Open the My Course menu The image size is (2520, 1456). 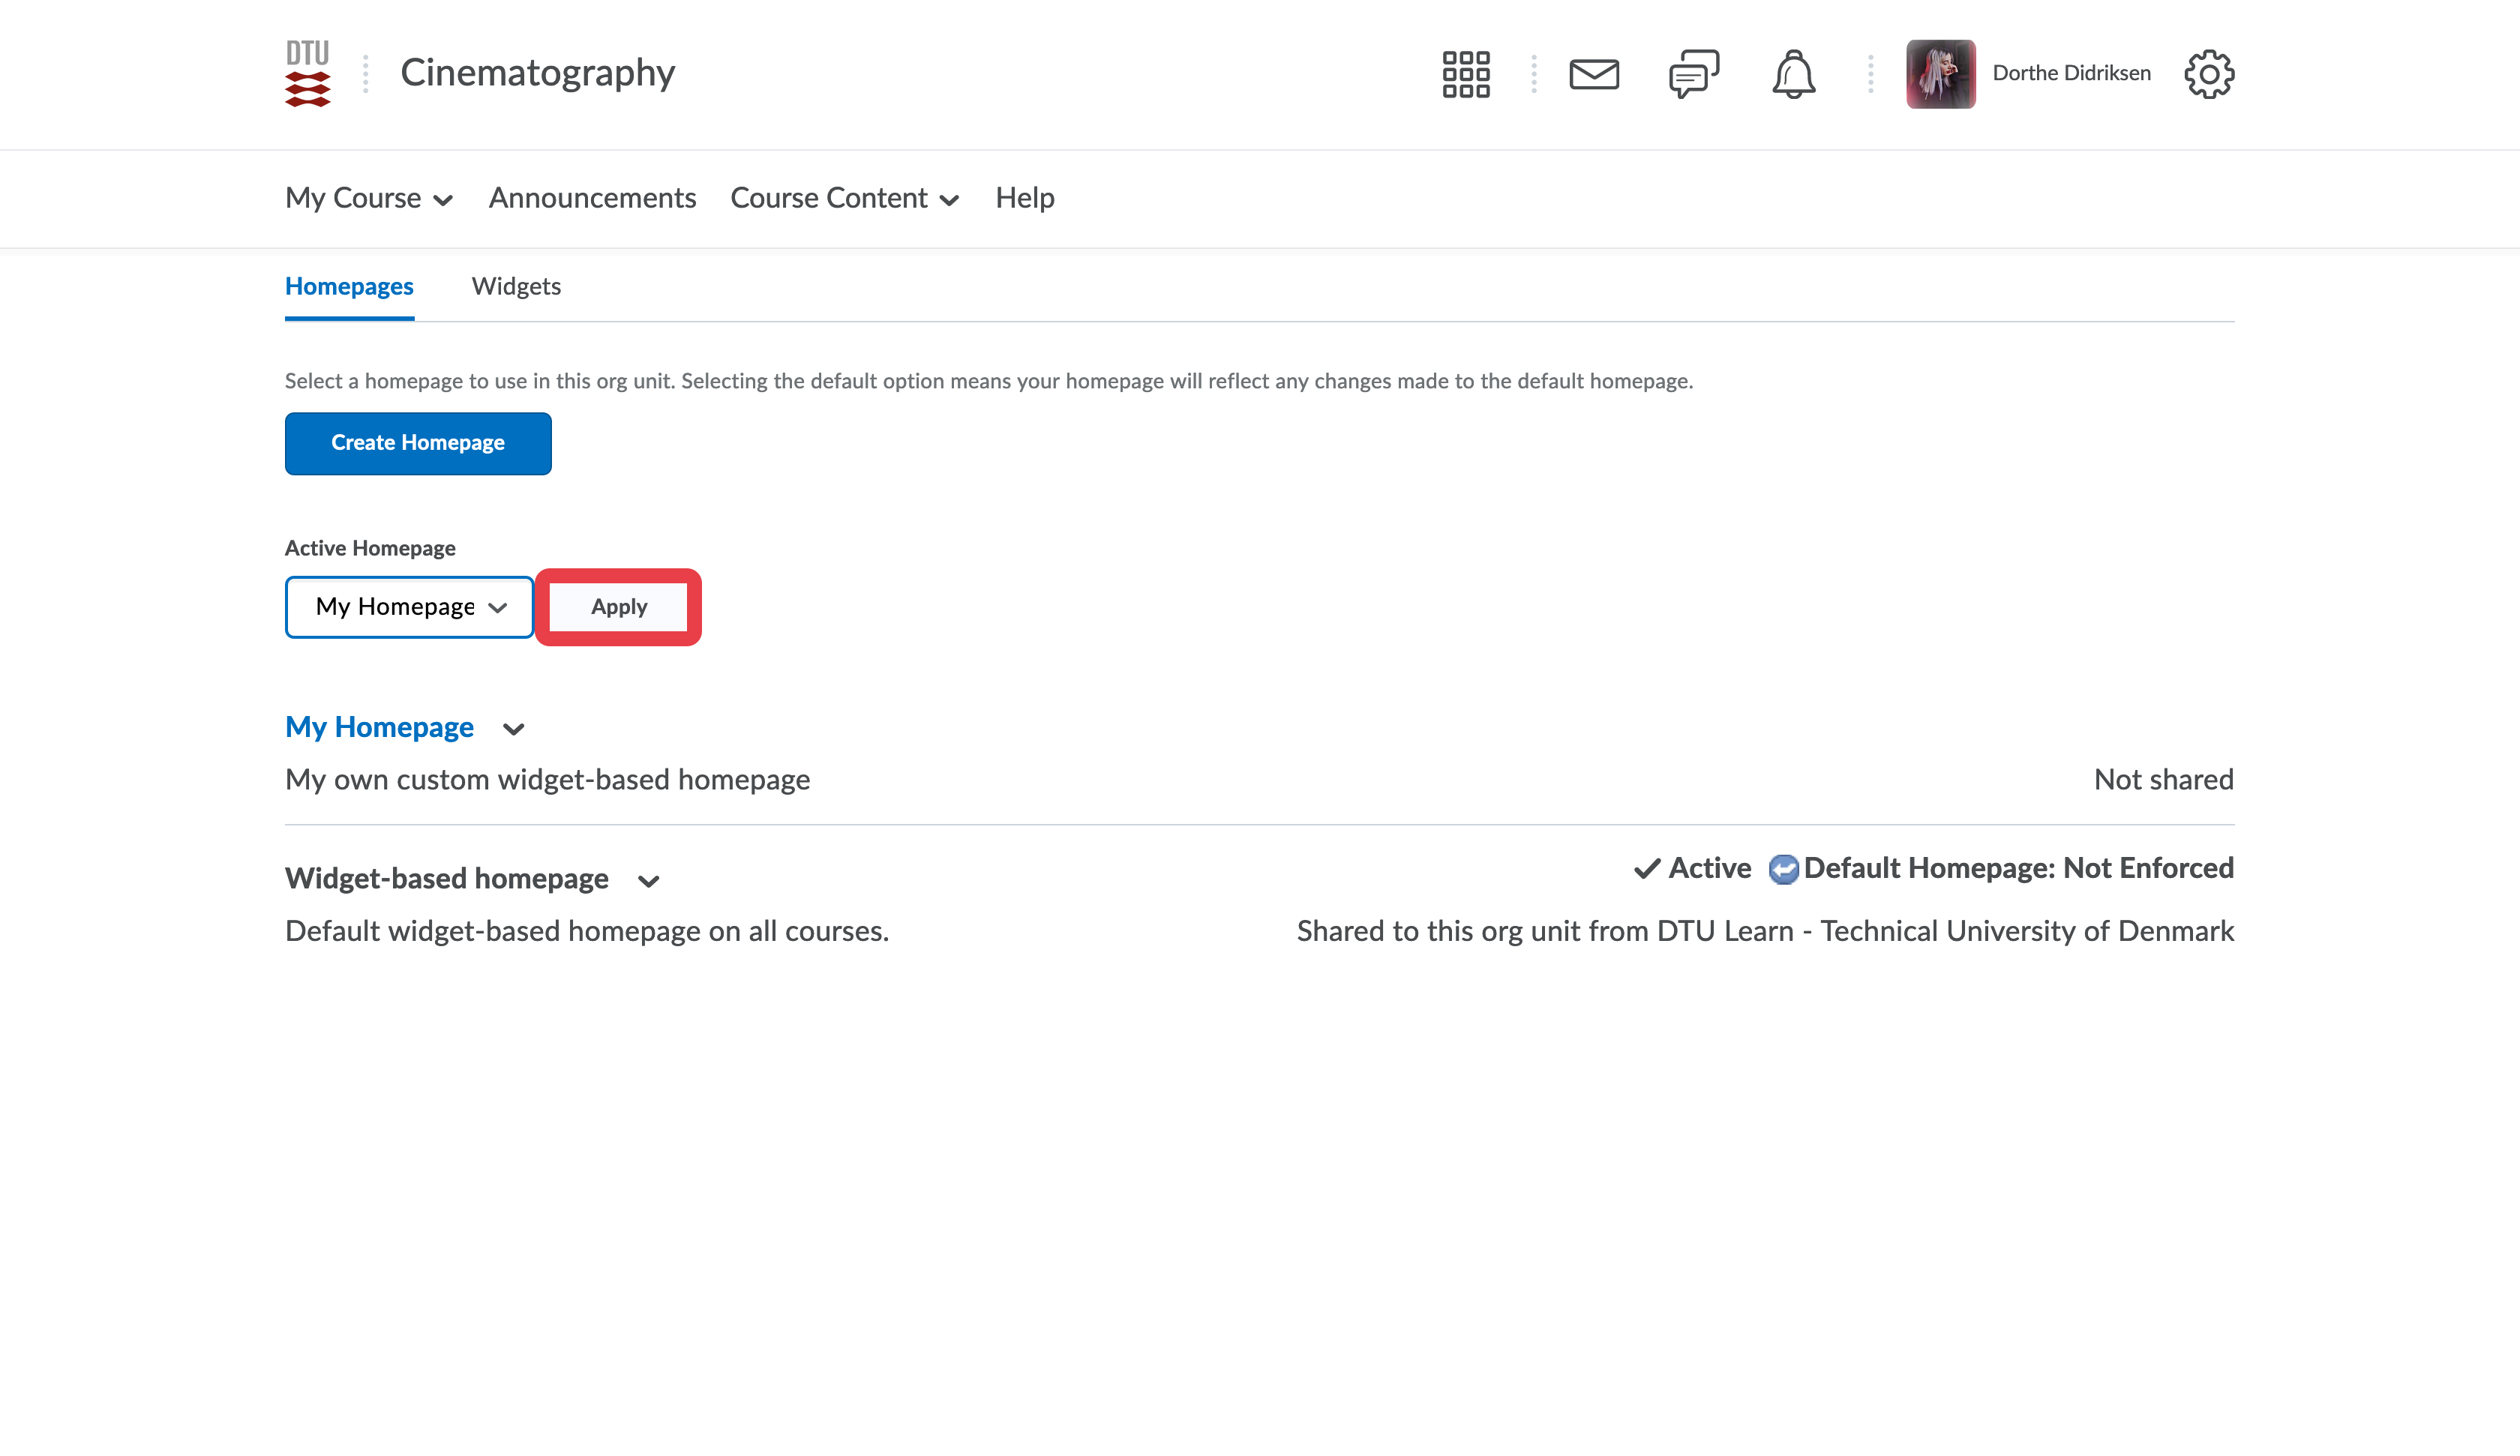point(369,198)
